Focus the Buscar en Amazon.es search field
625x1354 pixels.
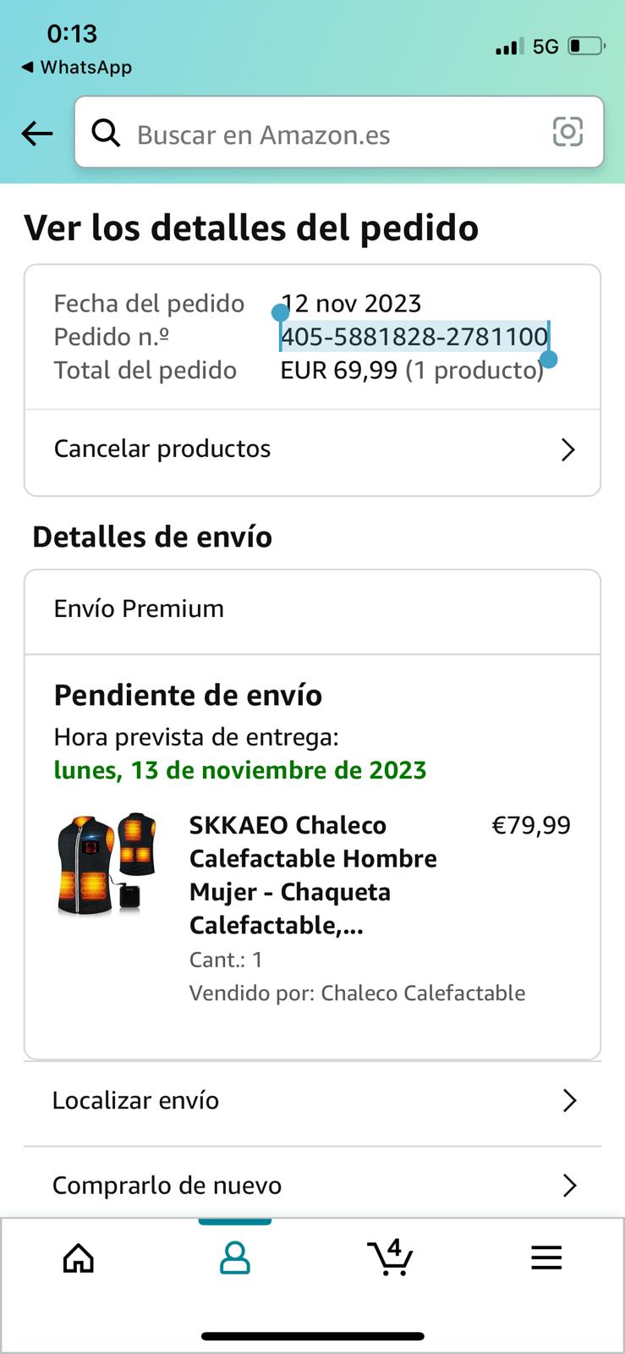[339, 132]
